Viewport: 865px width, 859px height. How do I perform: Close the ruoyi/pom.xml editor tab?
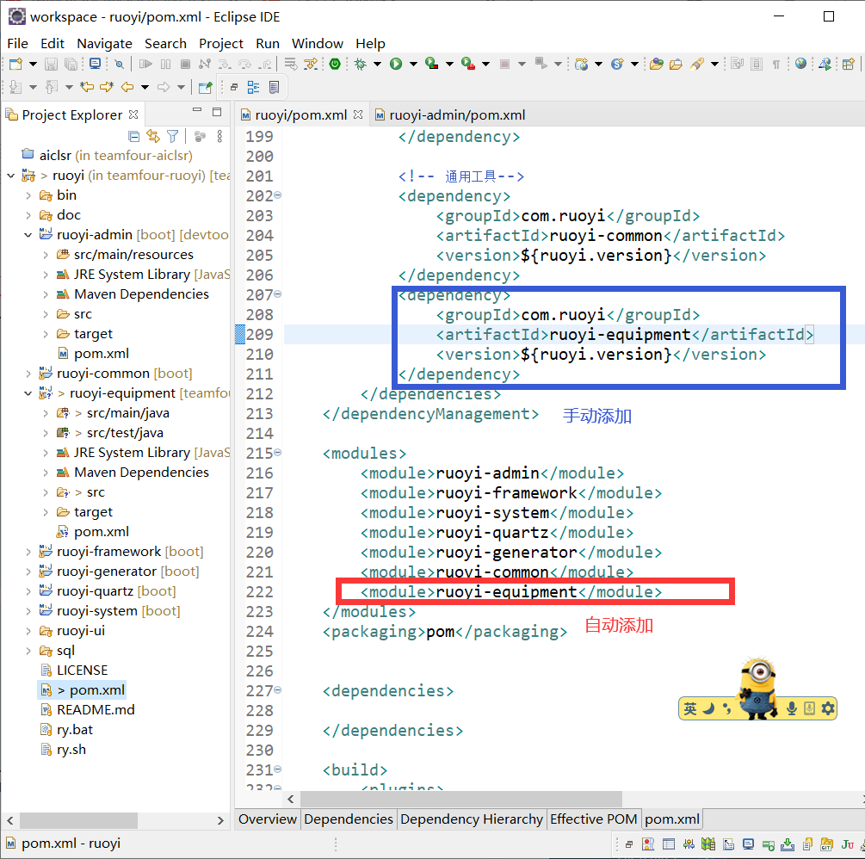pyautogui.click(x=358, y=114)
